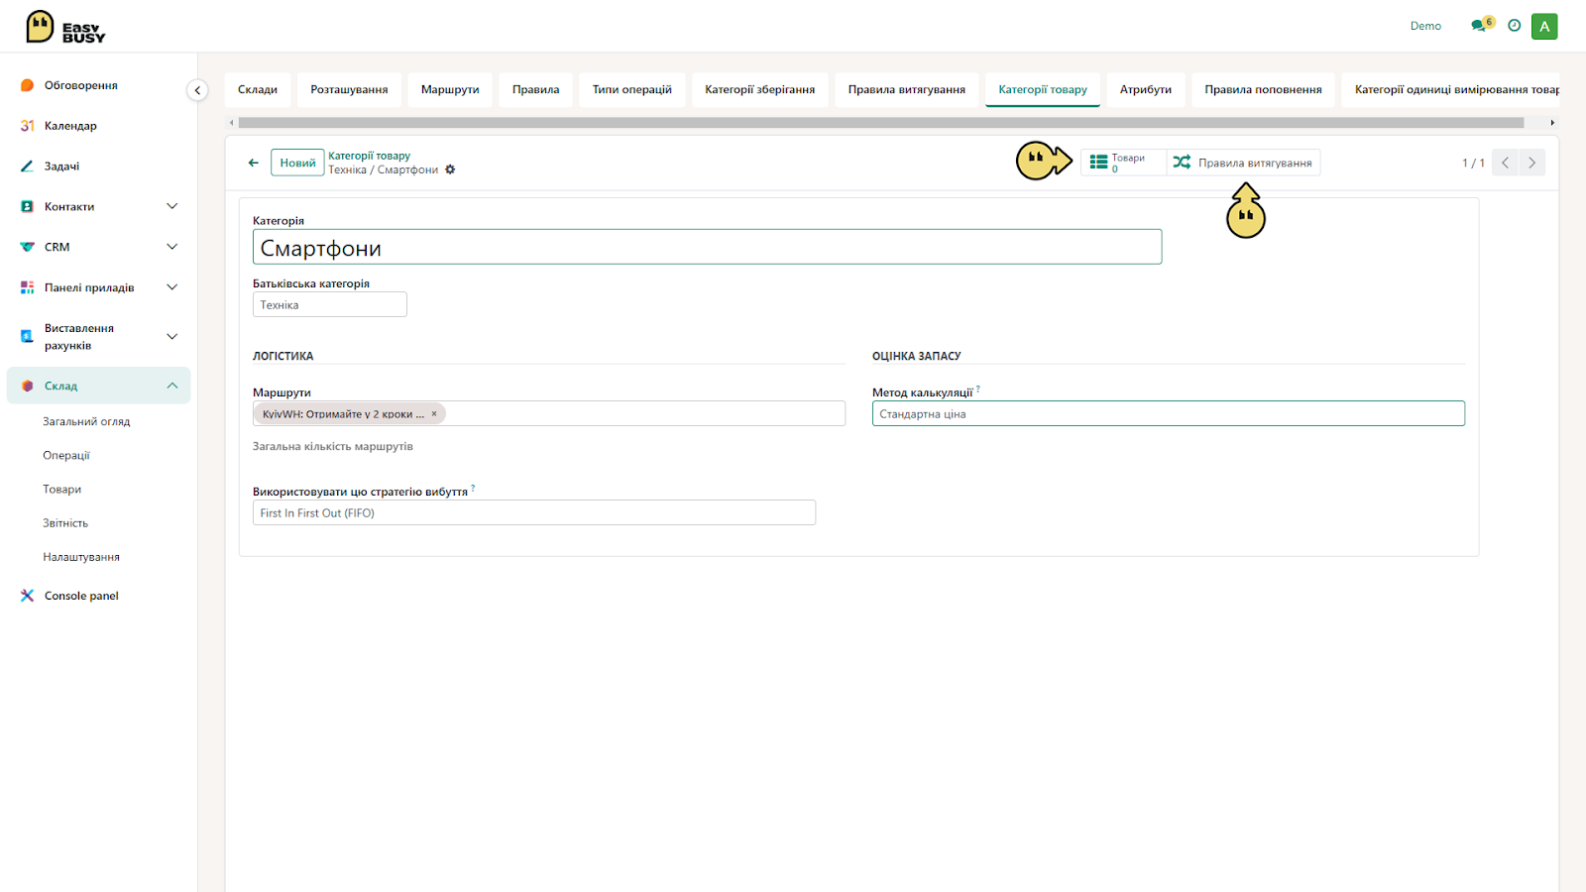
Task: Click the green user avatar A
Action: (1544, 27)
